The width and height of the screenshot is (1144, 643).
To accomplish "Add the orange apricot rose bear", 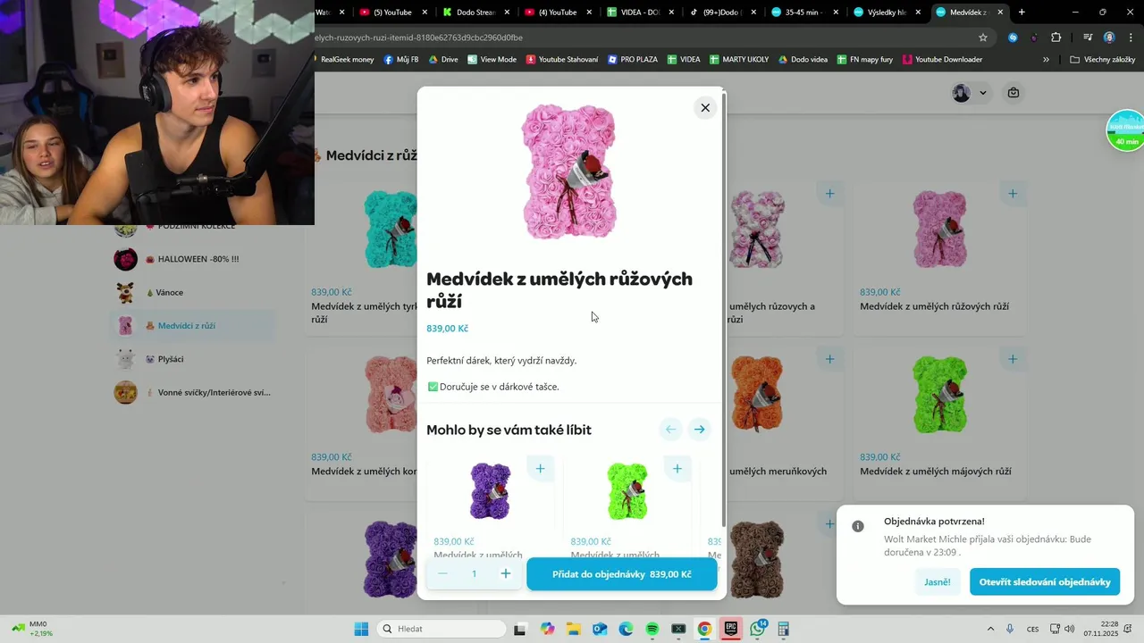I will pos(829,359).
